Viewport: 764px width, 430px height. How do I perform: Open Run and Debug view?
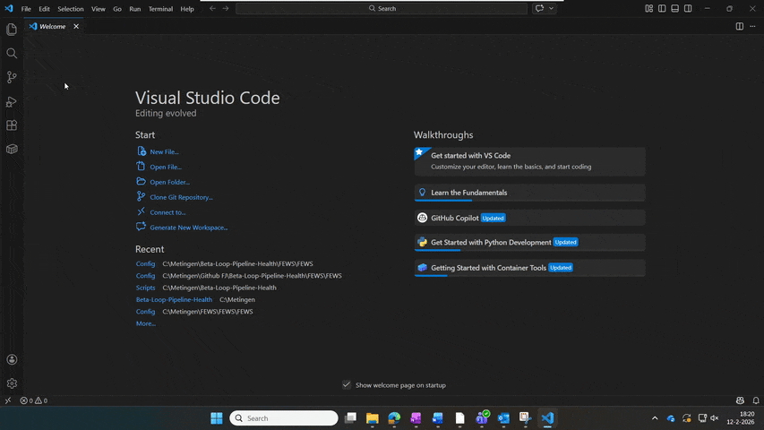(12, 101)
